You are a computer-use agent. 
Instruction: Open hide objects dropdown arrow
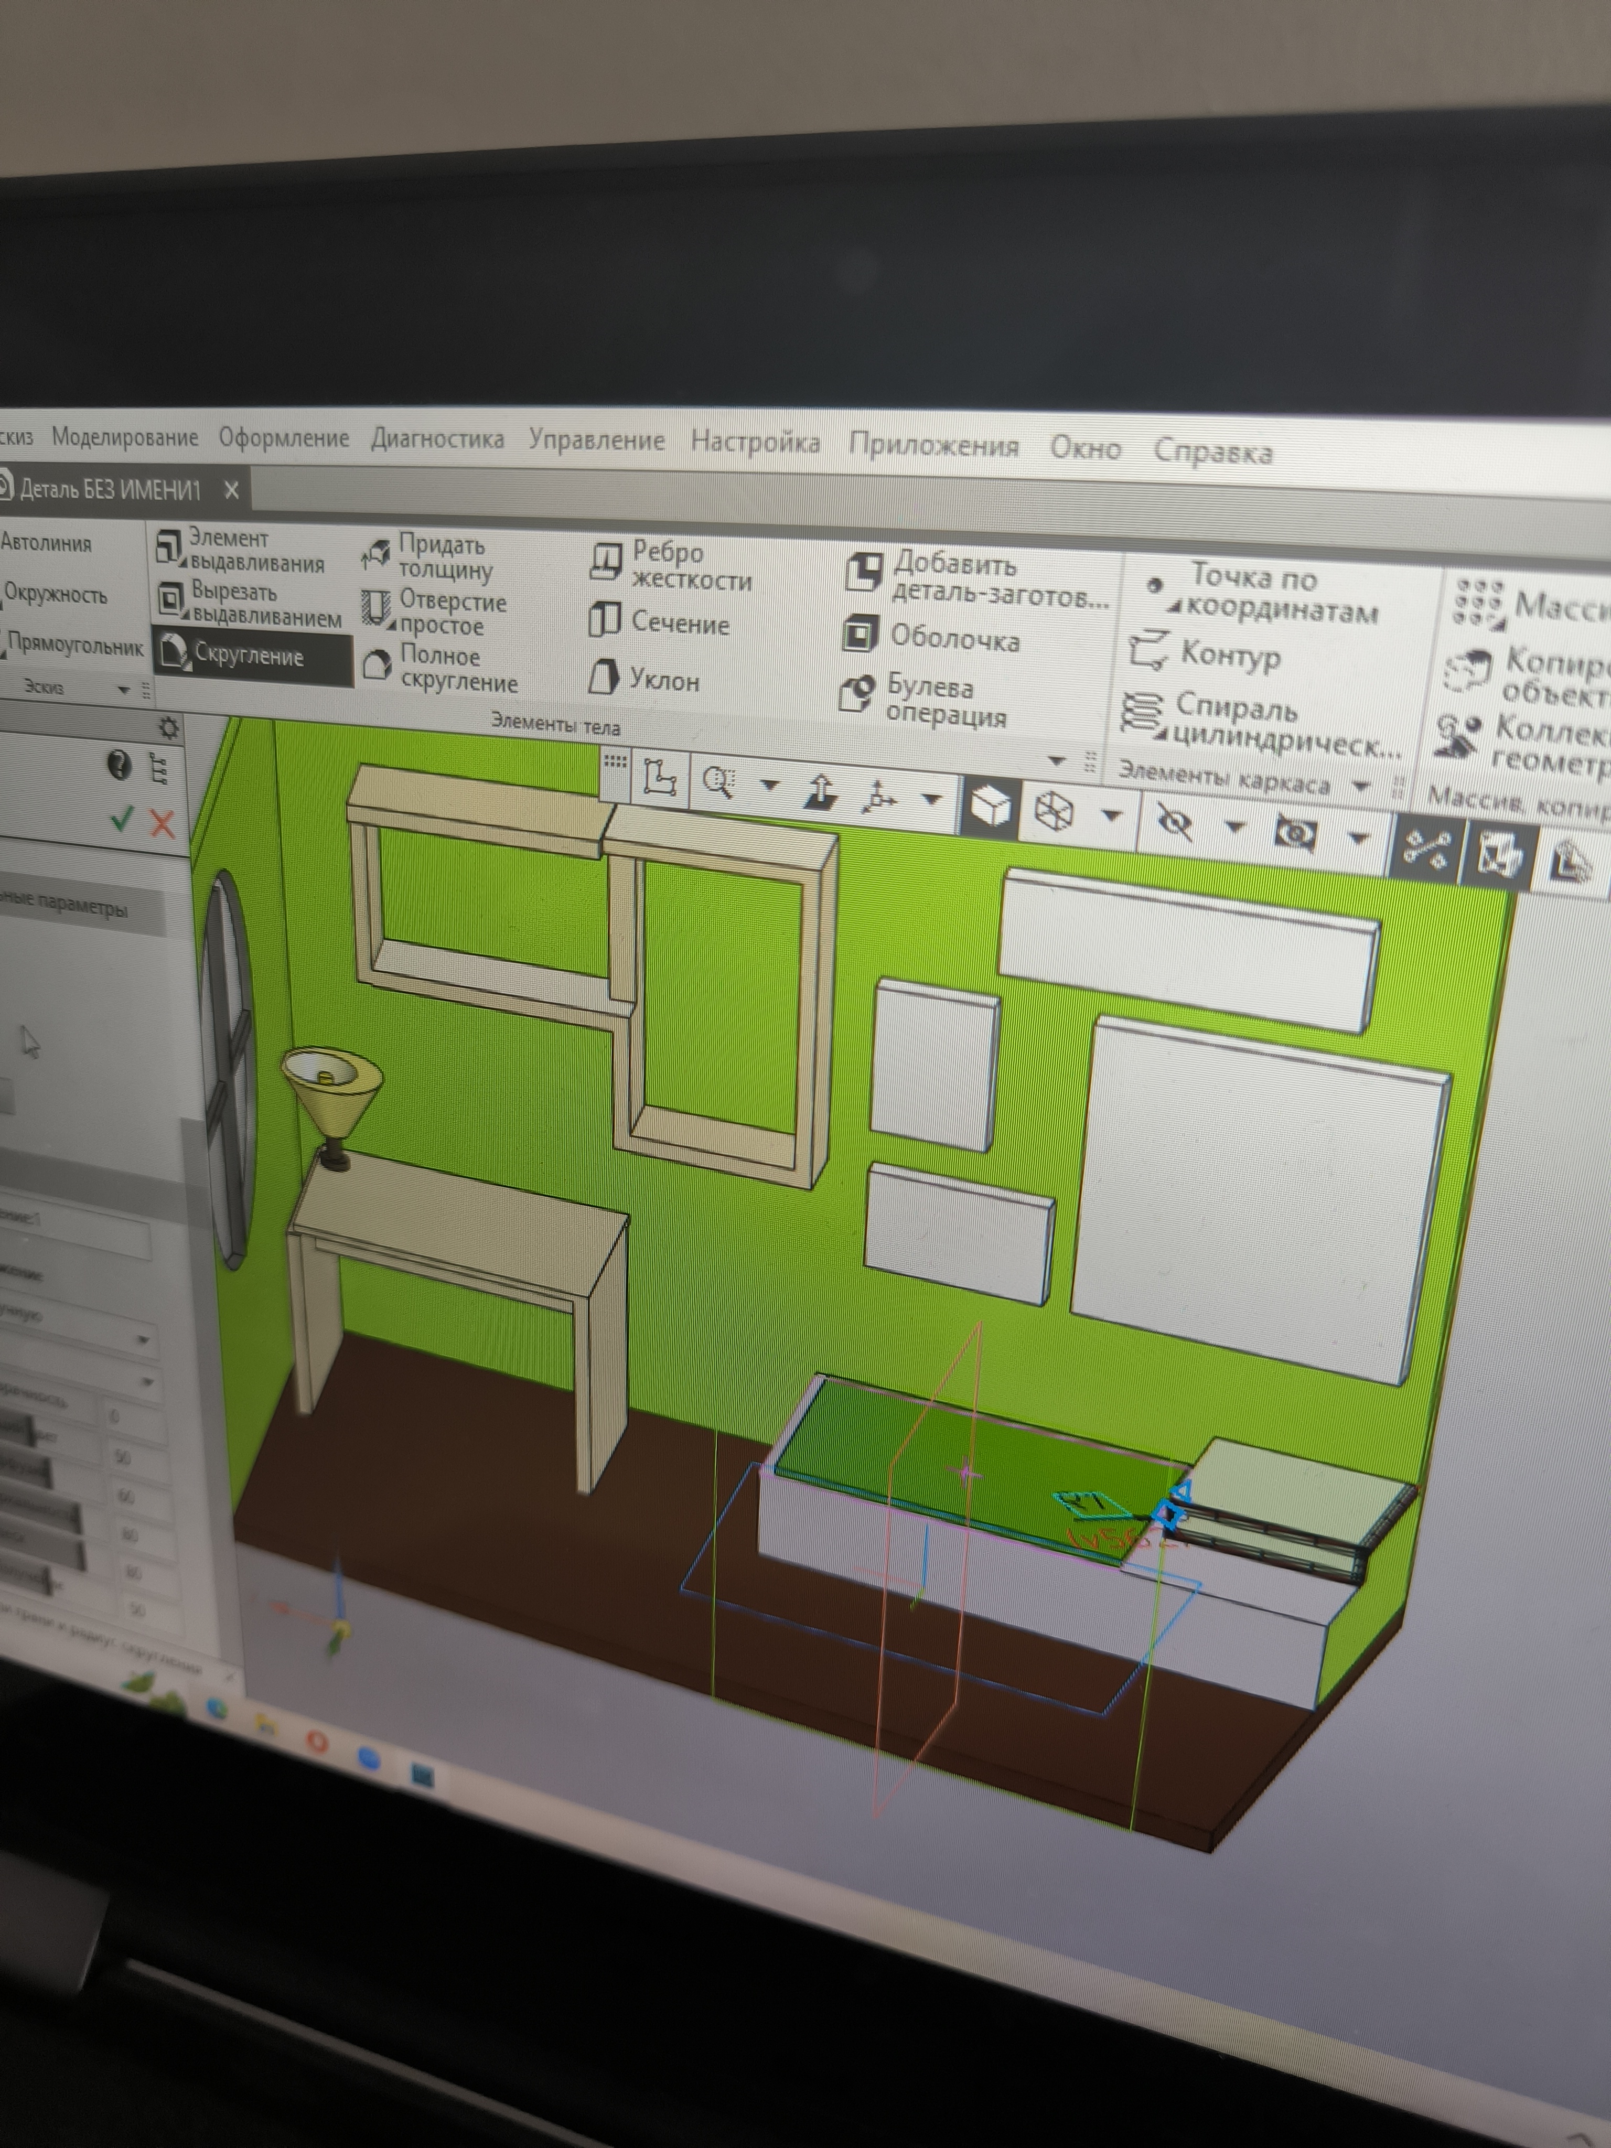tap(1235, 826)
